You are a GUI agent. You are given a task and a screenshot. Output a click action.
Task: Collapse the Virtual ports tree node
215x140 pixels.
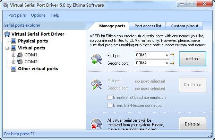7,48
